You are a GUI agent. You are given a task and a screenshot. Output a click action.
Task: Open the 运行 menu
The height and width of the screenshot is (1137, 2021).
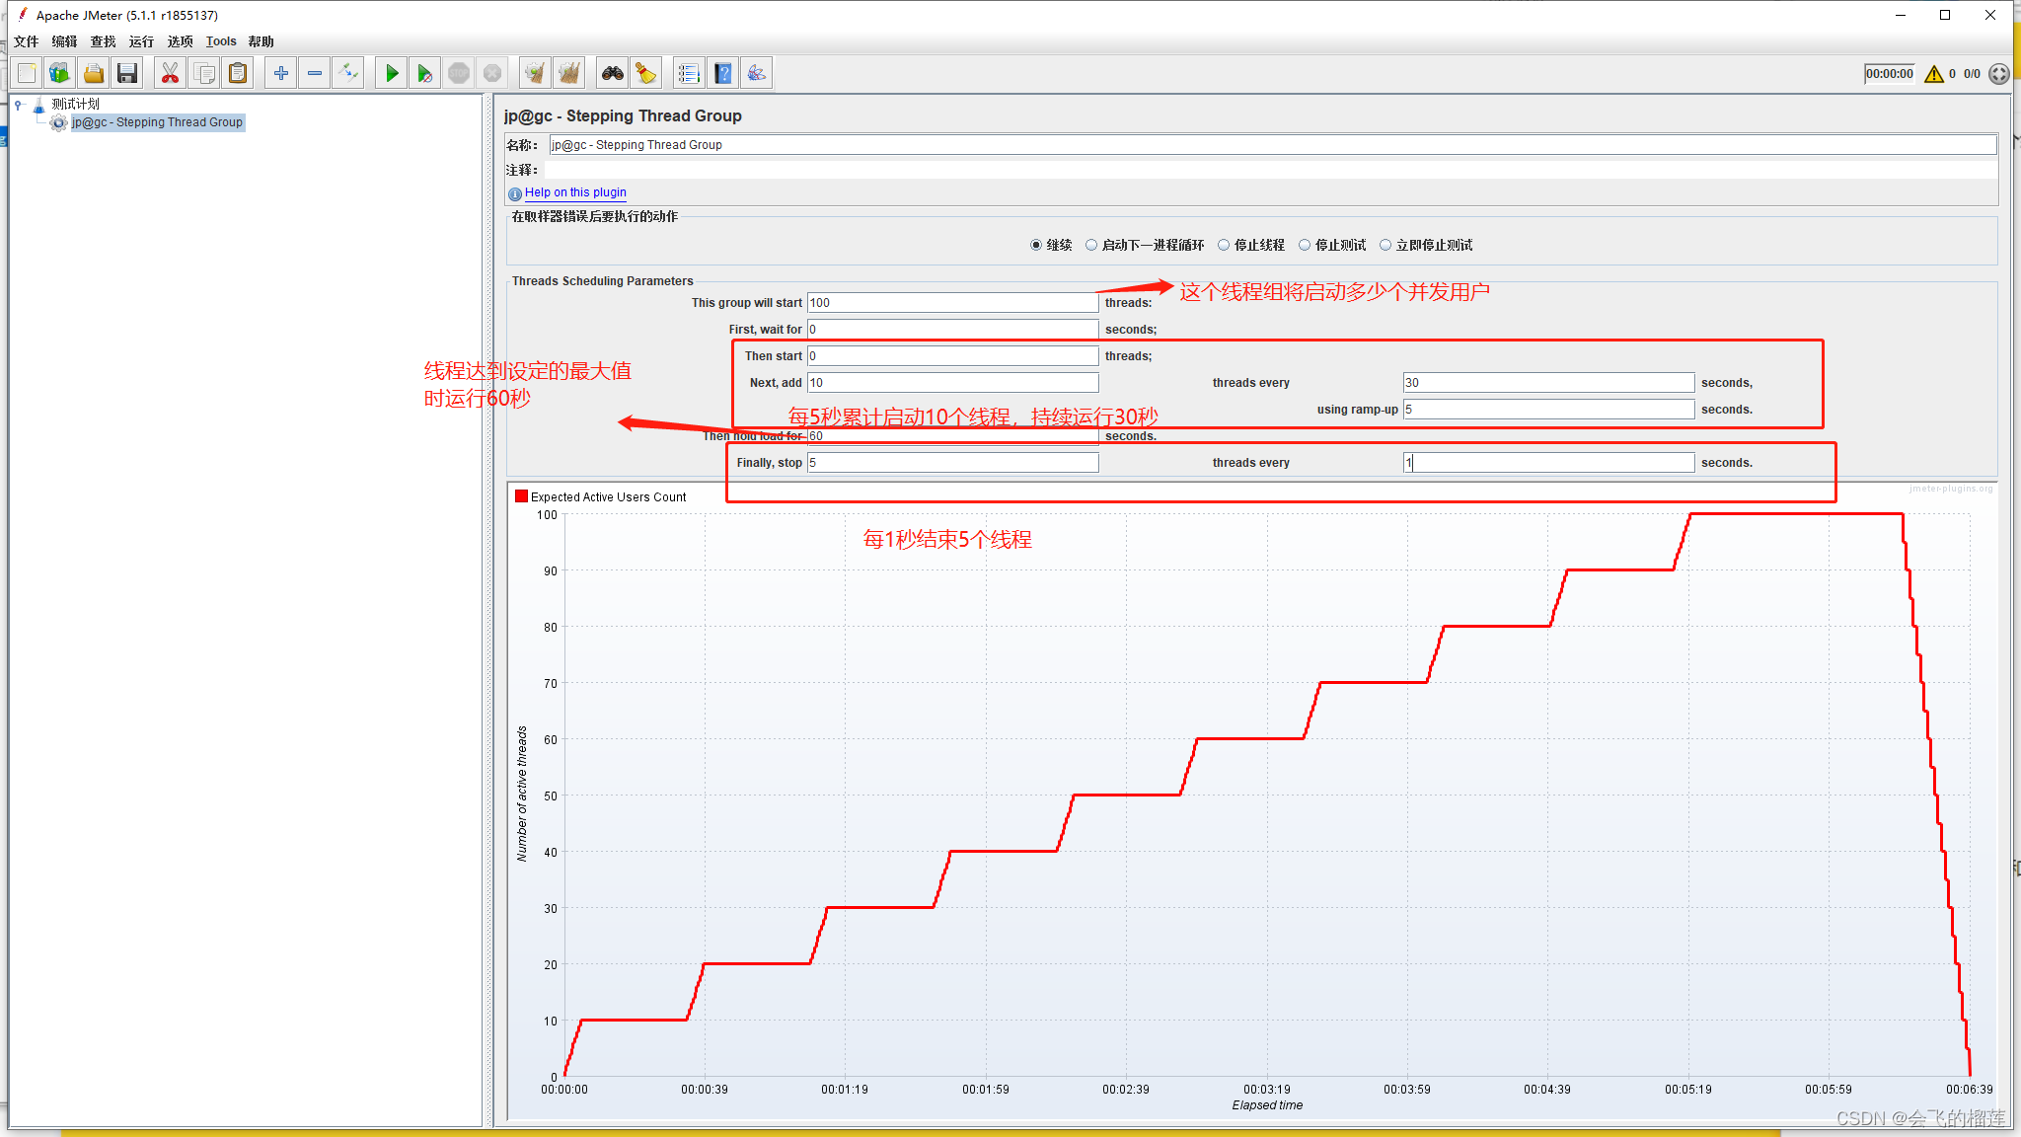tap(141, 41)
